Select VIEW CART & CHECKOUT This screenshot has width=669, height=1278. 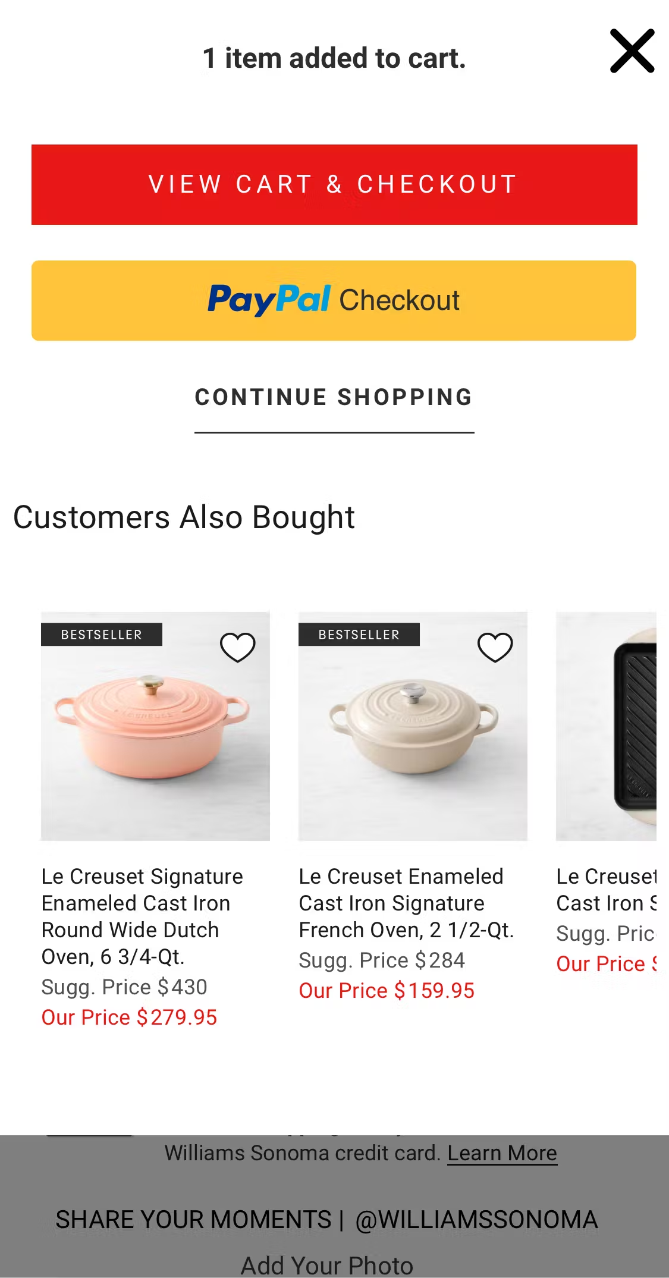334,184
